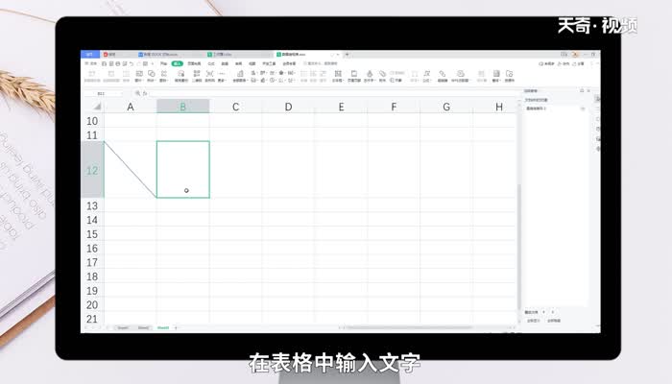
Task: Click Show All in the selection pane
Action: pos(533,321)
